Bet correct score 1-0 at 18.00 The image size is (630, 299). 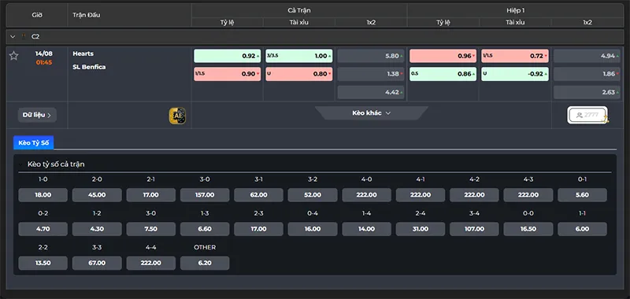pos(43,195)
